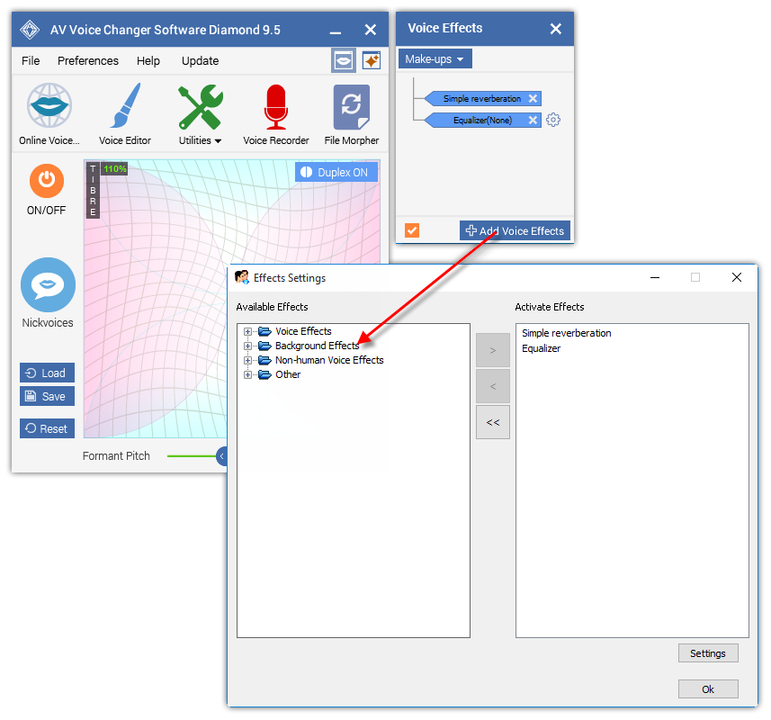This screenshot has height=720, width=771.
Task: Click the Nickvoices speech bubble icon
Action: [48, 285]
